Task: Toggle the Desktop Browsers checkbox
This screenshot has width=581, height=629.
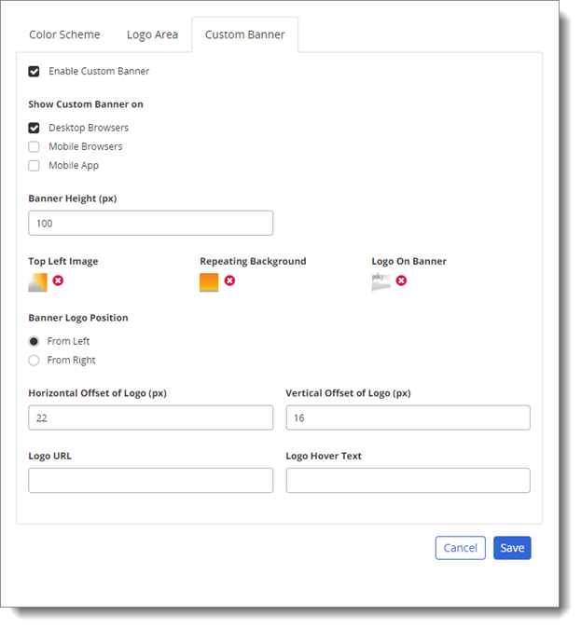Action: pos(35,128)
